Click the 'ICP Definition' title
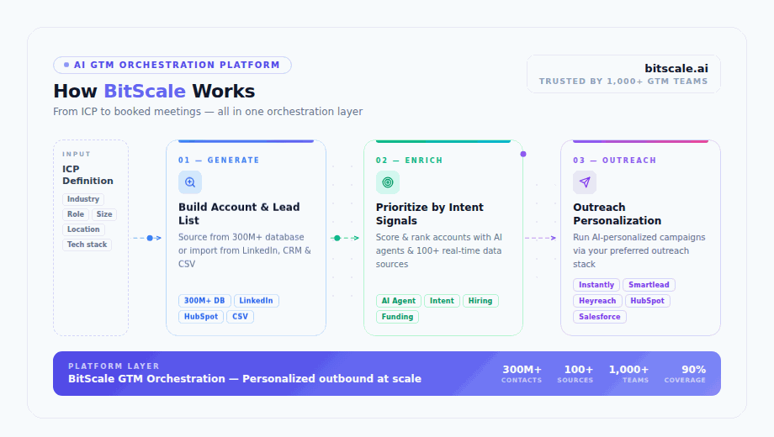 (87, 175)
